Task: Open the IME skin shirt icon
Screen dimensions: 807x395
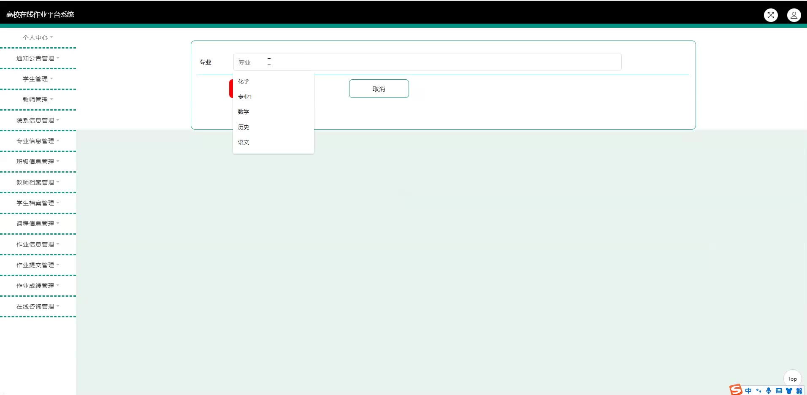Action: [x=789, y=391]
